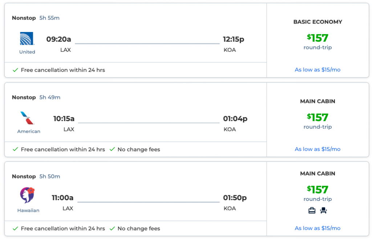Select the United Basic Economy $157 fare
This screenshot has height=239, width=372.
[318, 38]
